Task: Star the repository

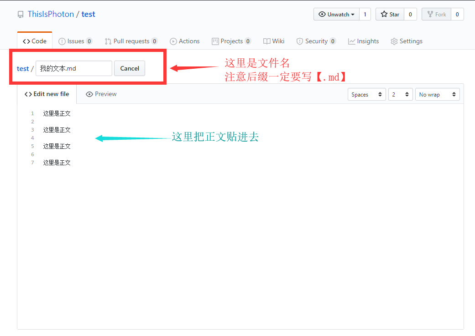Action: (390, 14)
